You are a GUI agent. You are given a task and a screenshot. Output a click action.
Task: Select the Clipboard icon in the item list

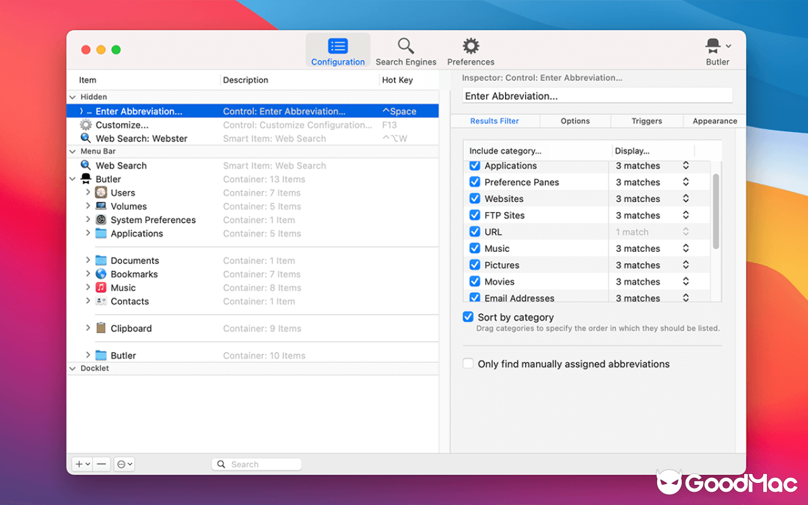[102, 328]
